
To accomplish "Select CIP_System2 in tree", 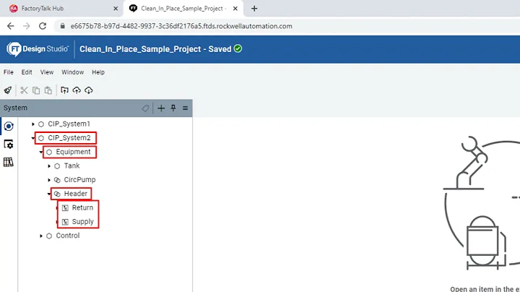I will 69,138.
